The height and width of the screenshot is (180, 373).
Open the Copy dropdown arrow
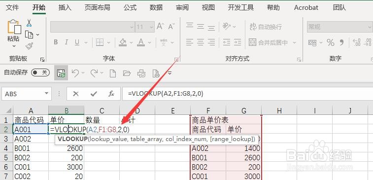(x=38, y=35)
